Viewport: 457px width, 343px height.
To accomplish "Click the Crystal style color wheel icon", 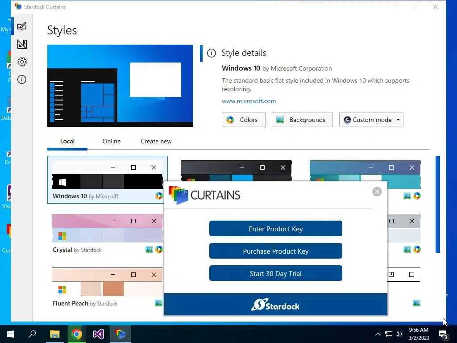I will (159, 249).
